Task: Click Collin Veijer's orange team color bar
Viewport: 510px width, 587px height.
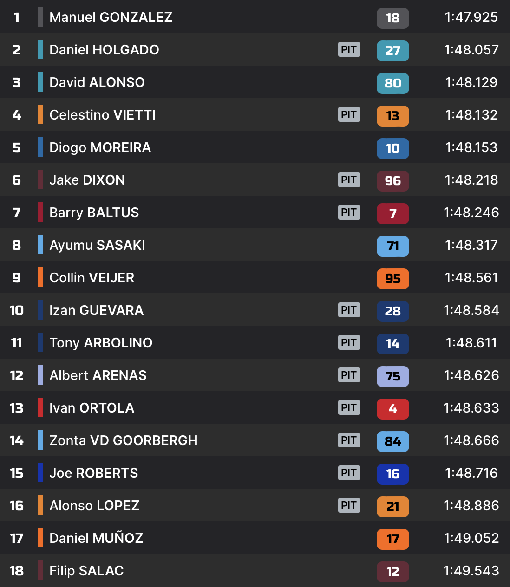Action: [40, 277]
